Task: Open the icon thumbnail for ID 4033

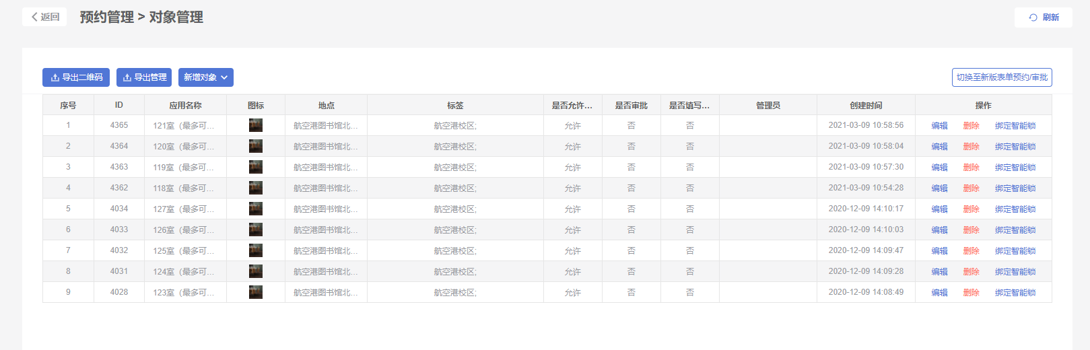Action: (x=256, y=230)
